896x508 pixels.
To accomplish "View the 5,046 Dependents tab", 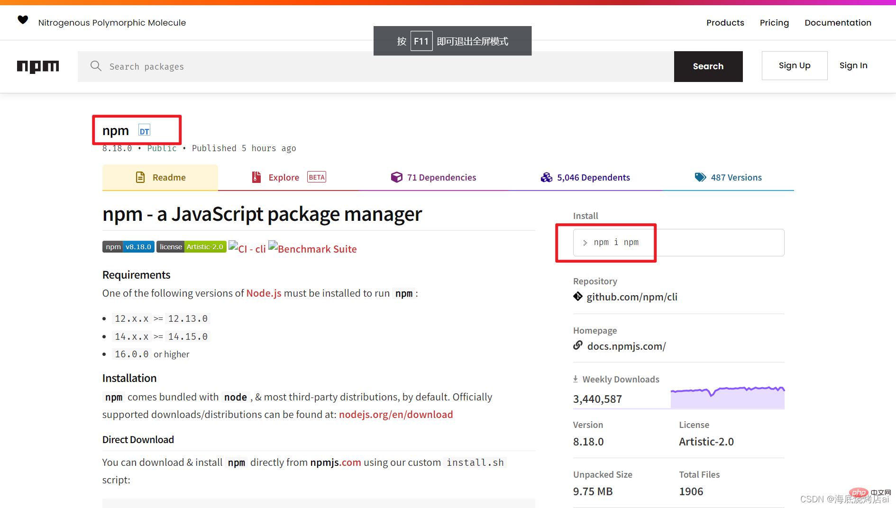I will click(585, 177).
